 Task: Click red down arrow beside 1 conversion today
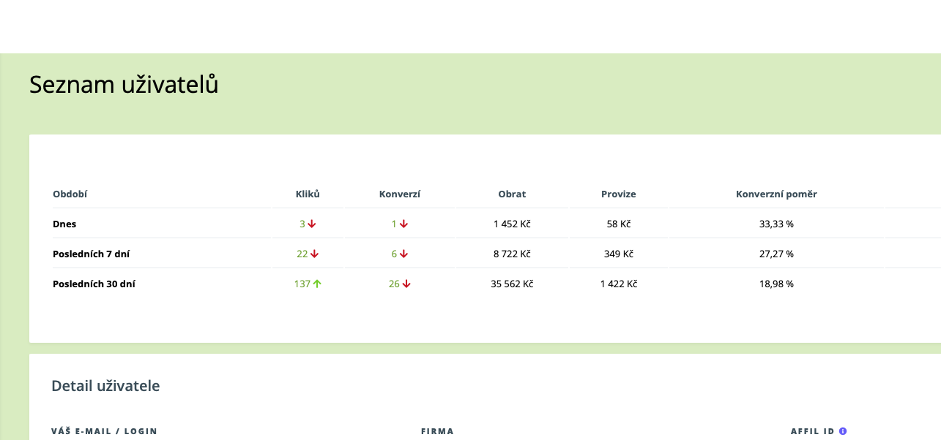[403, 224]
